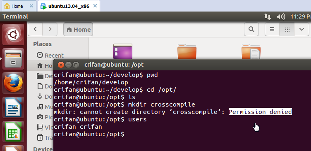
Task: Open search in Files window
Action: (x=251, y=29)
